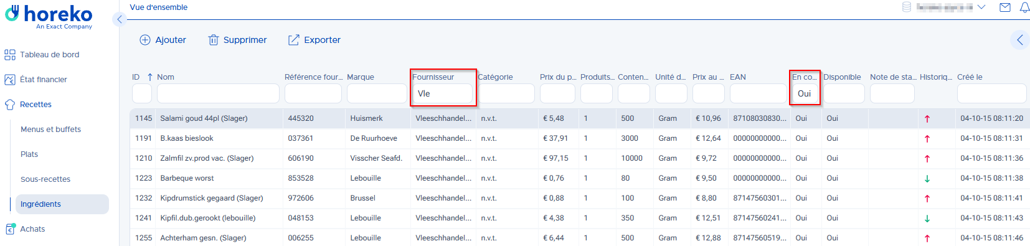Click the Exporter arrow icon
The image size is (1030, 246).
[x=293, y=40]
